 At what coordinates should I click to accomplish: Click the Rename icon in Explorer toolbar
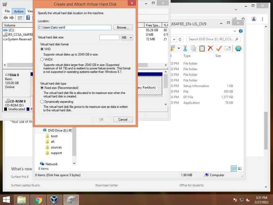coord(228,48)
